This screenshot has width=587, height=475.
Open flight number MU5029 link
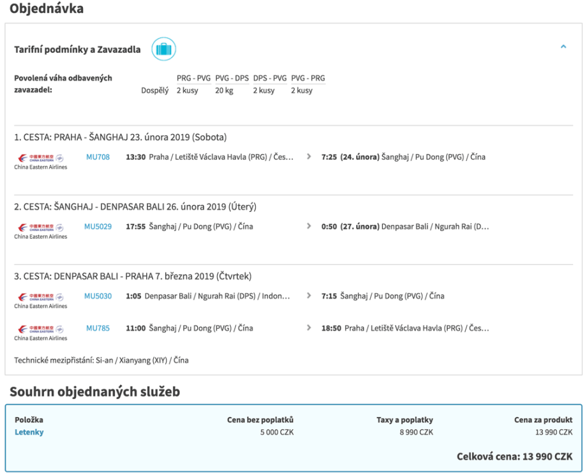click(x=98, y=227)
